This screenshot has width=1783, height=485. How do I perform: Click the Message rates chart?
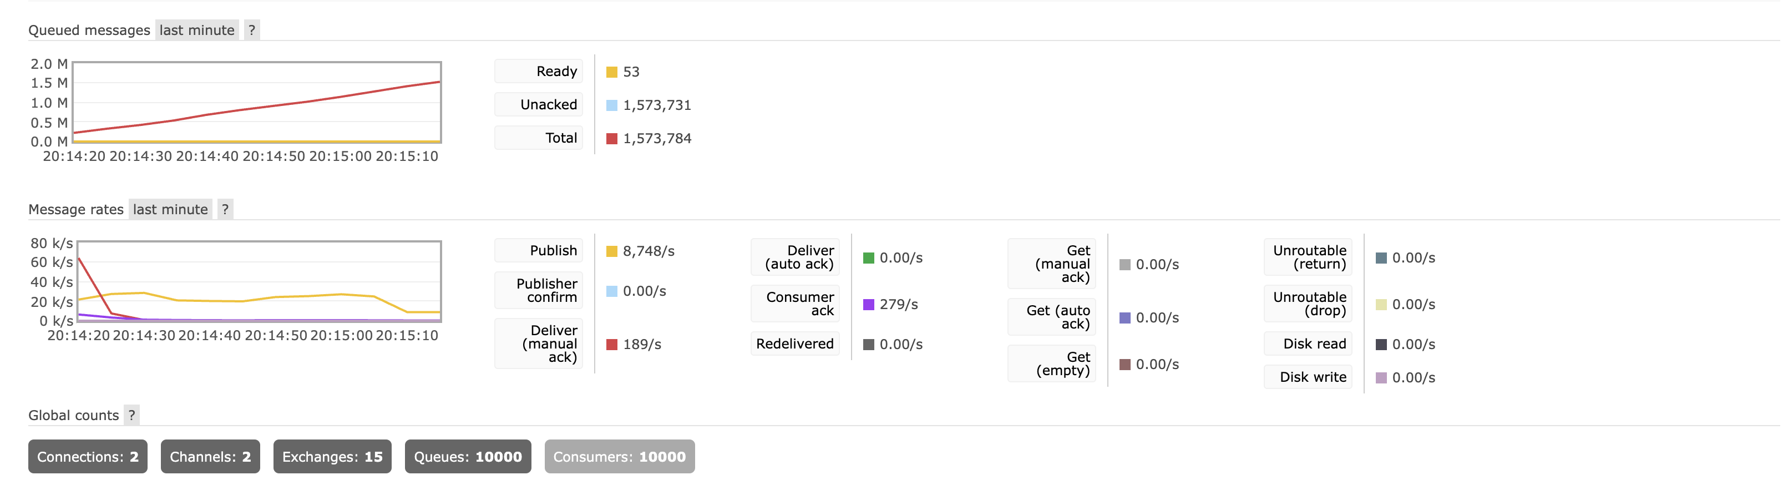[260, 281]
